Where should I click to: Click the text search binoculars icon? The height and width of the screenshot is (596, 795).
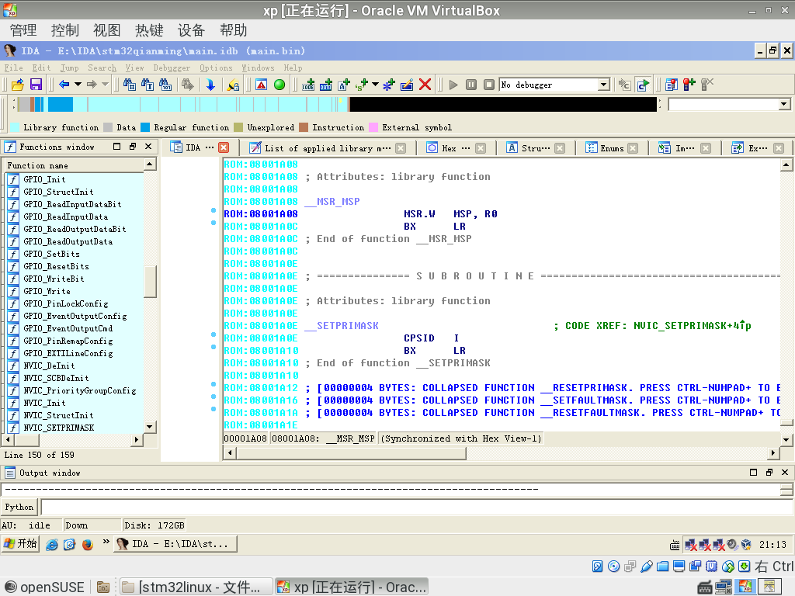click(148, 85)
